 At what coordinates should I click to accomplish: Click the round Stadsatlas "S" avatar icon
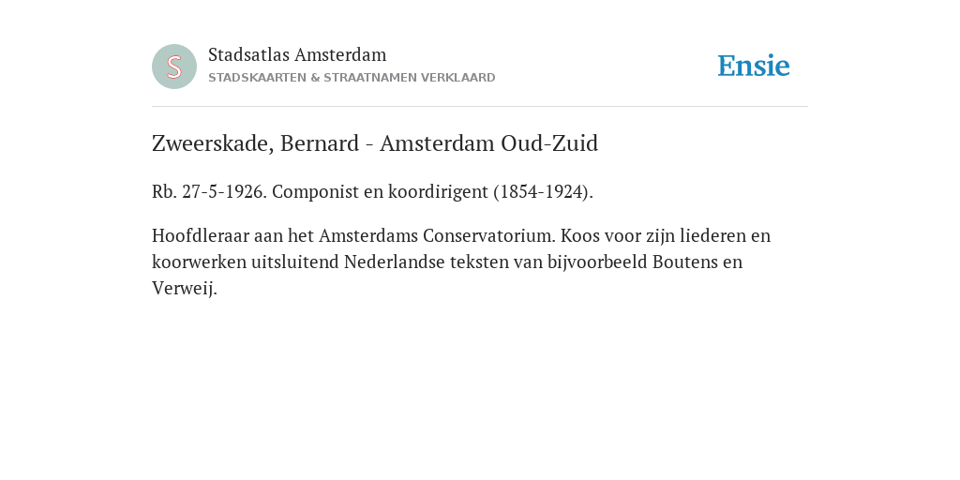click(174, 67)
